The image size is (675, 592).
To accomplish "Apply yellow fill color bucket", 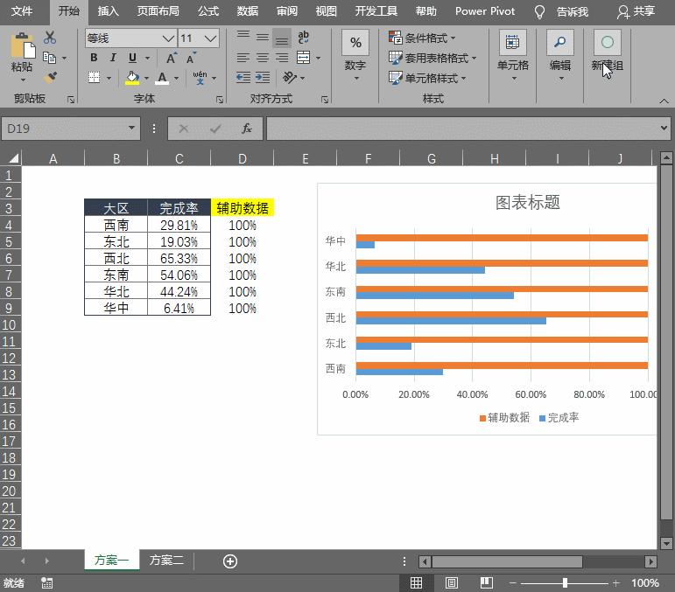I will [132, 78].
